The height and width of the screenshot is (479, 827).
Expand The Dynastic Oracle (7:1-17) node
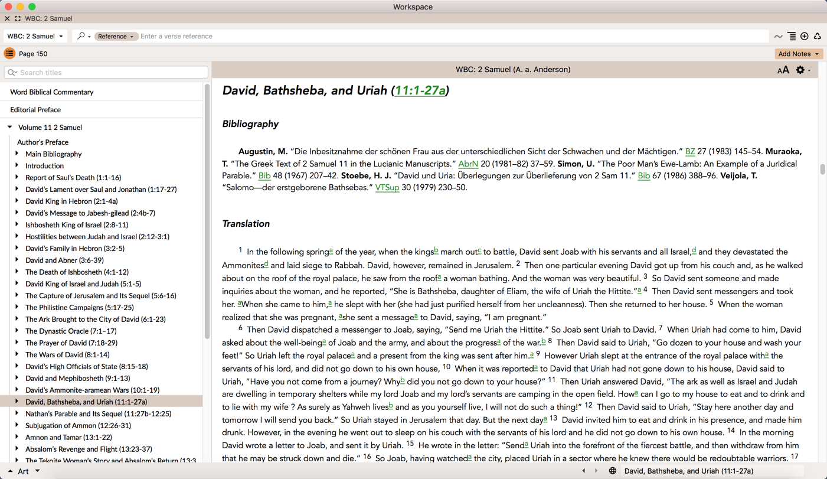click(x=17, y=331)
